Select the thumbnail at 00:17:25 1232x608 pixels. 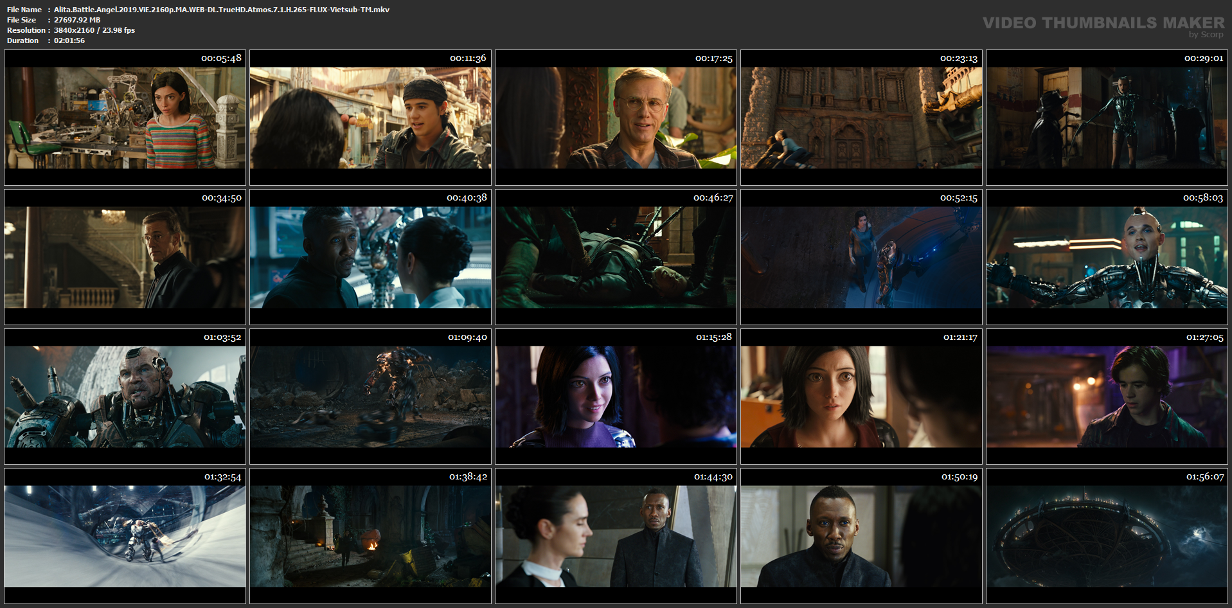pyautogui.click(x=616, y=118)
